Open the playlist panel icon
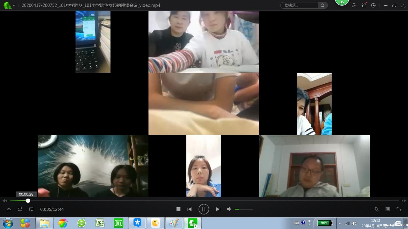 click(x=387, y=209)
